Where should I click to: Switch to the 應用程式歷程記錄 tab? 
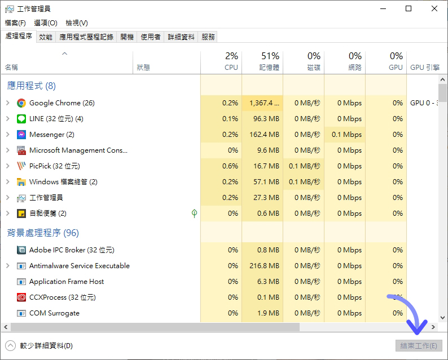[86, 37]
